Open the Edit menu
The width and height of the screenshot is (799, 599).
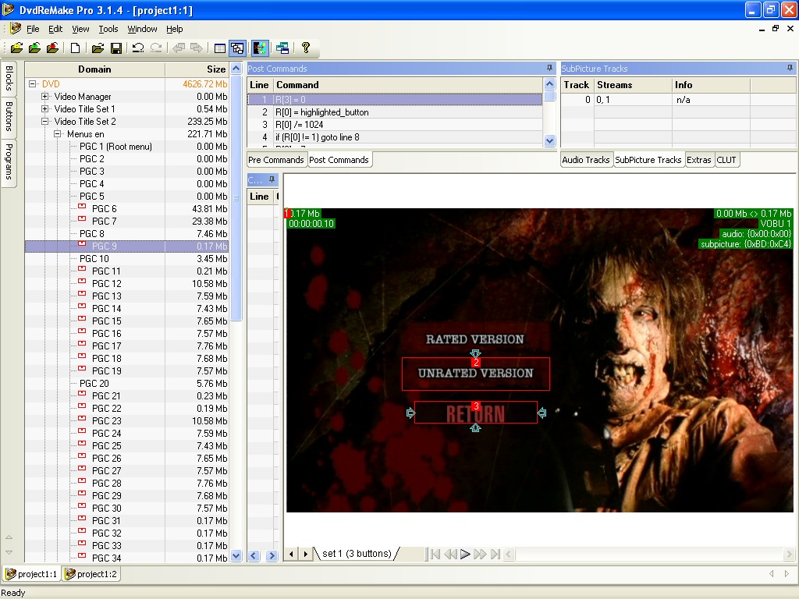[55, 29]
